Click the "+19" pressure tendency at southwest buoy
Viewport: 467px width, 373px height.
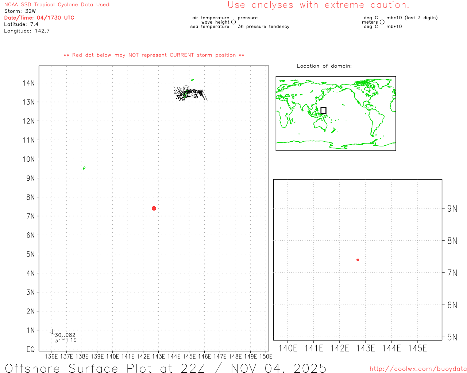[71, 340]
